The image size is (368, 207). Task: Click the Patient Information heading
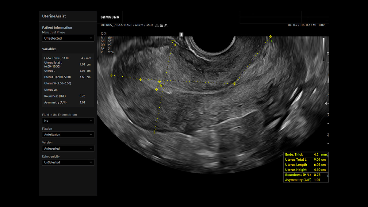[57, 28]
